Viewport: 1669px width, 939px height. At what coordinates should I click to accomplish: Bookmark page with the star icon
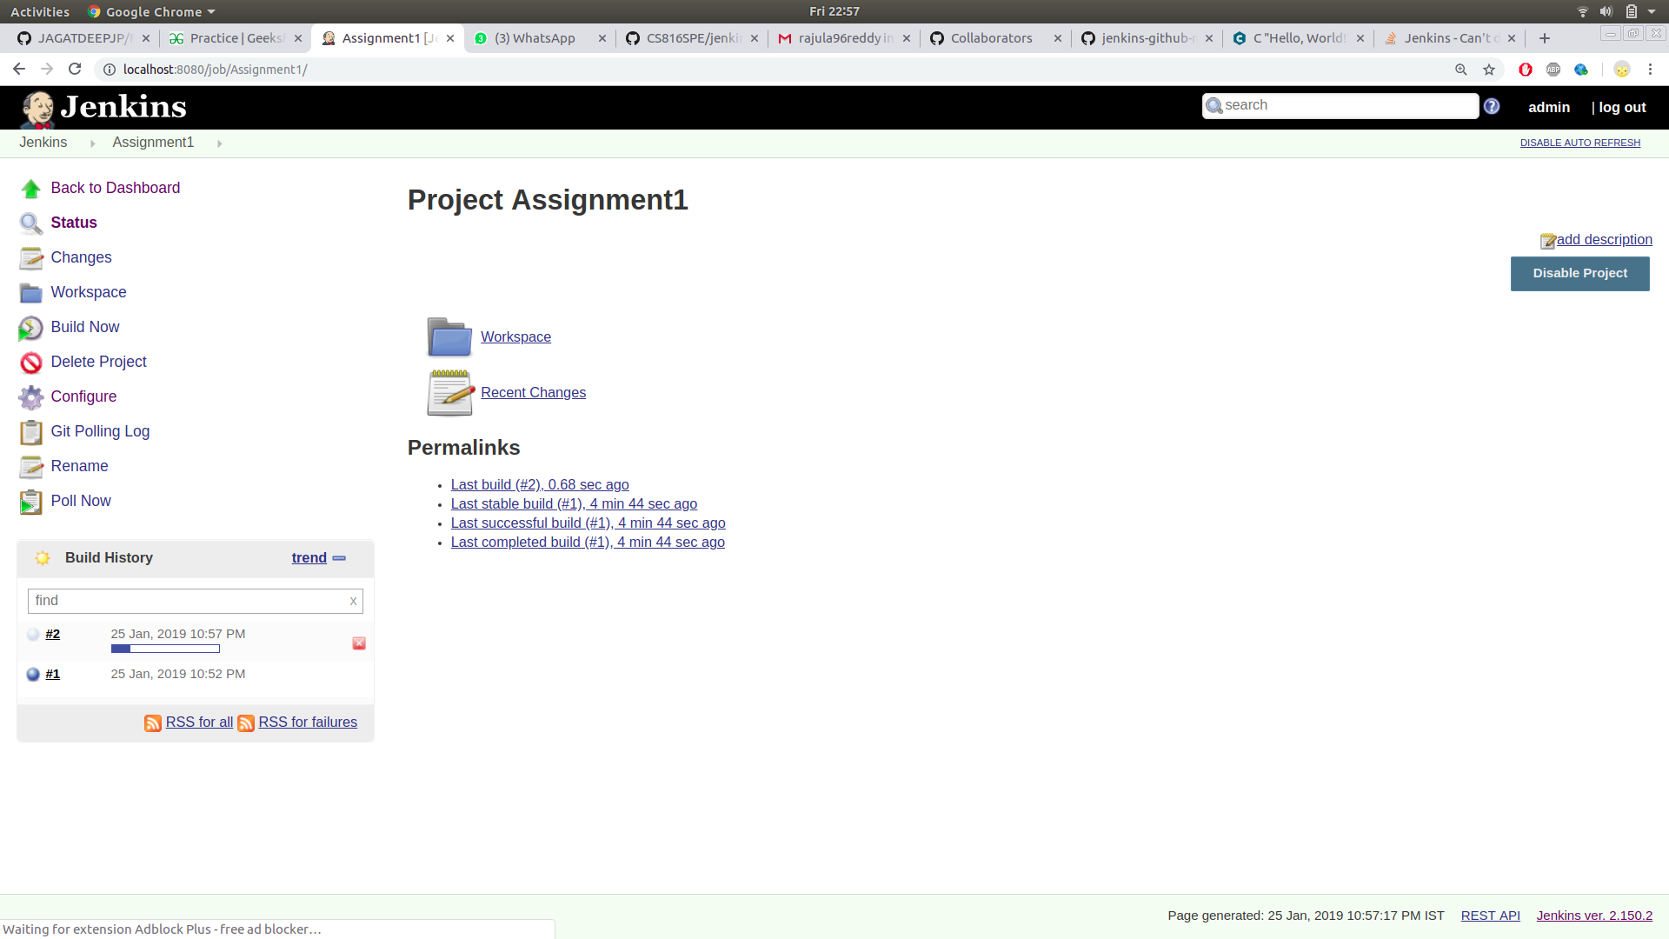1489,70
